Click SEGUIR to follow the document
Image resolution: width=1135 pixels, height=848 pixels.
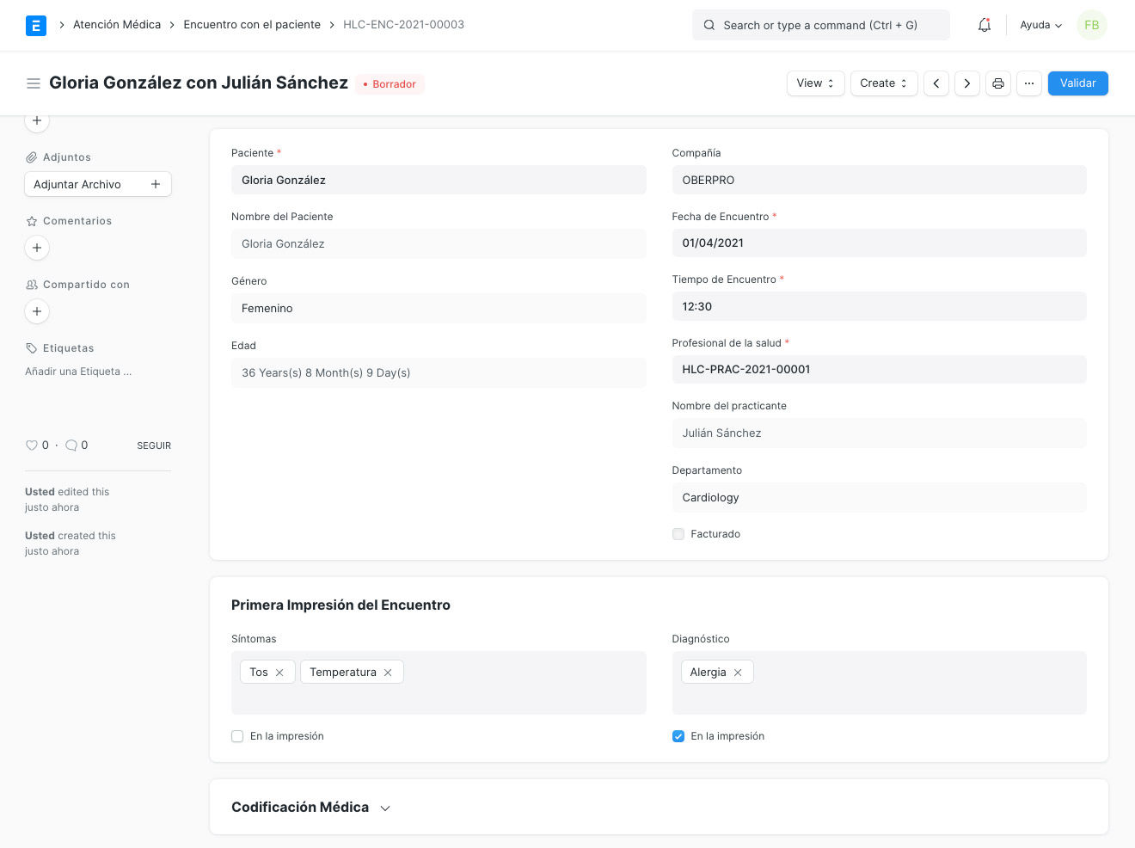[x=154, y=446]
